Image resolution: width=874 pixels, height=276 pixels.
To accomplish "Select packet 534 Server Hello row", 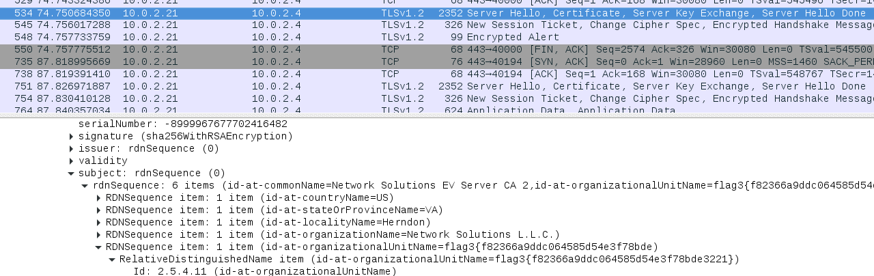I will point(437,13).
